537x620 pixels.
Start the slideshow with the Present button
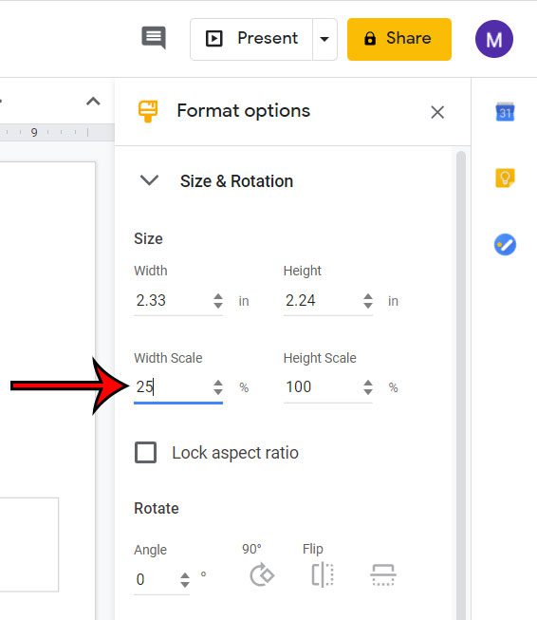(x=251, y=39)
